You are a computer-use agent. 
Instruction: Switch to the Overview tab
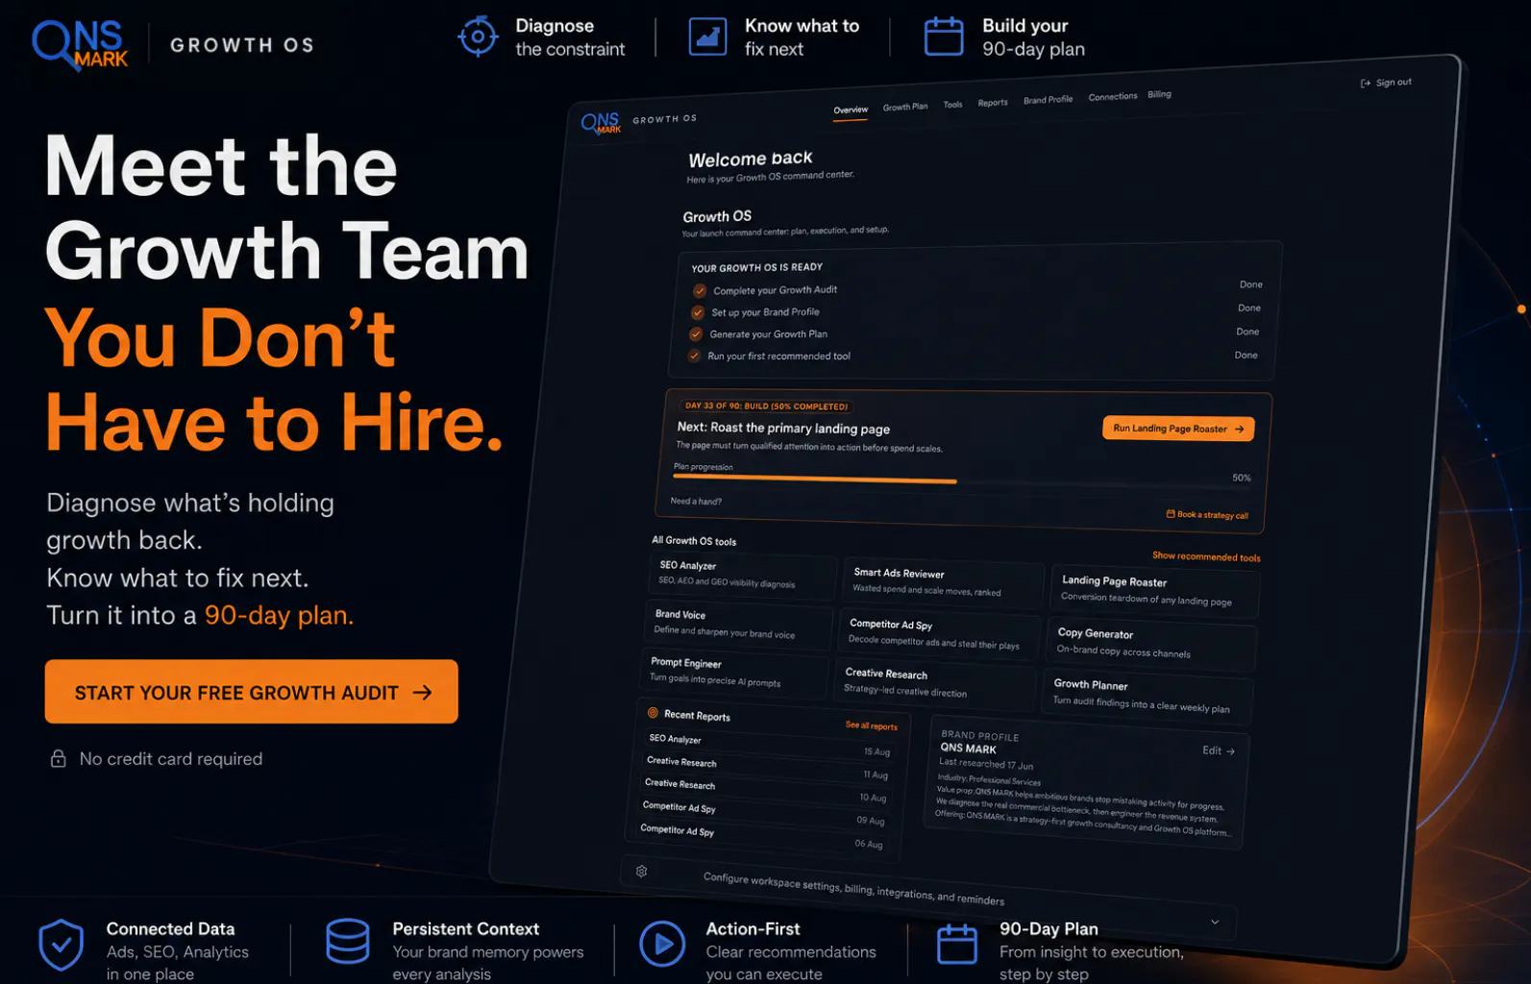point(851,111)
